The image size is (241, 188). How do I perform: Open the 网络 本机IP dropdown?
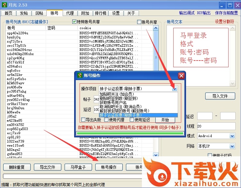232,146
